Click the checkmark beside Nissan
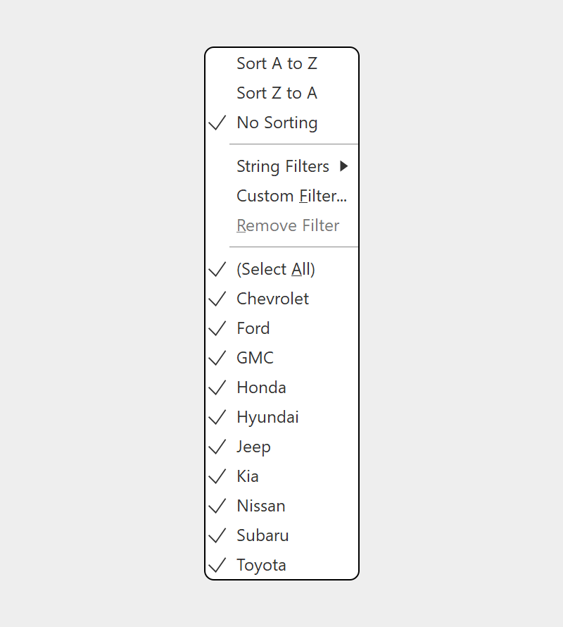Viewport: 563px width, 627px height. coord(217,506)
